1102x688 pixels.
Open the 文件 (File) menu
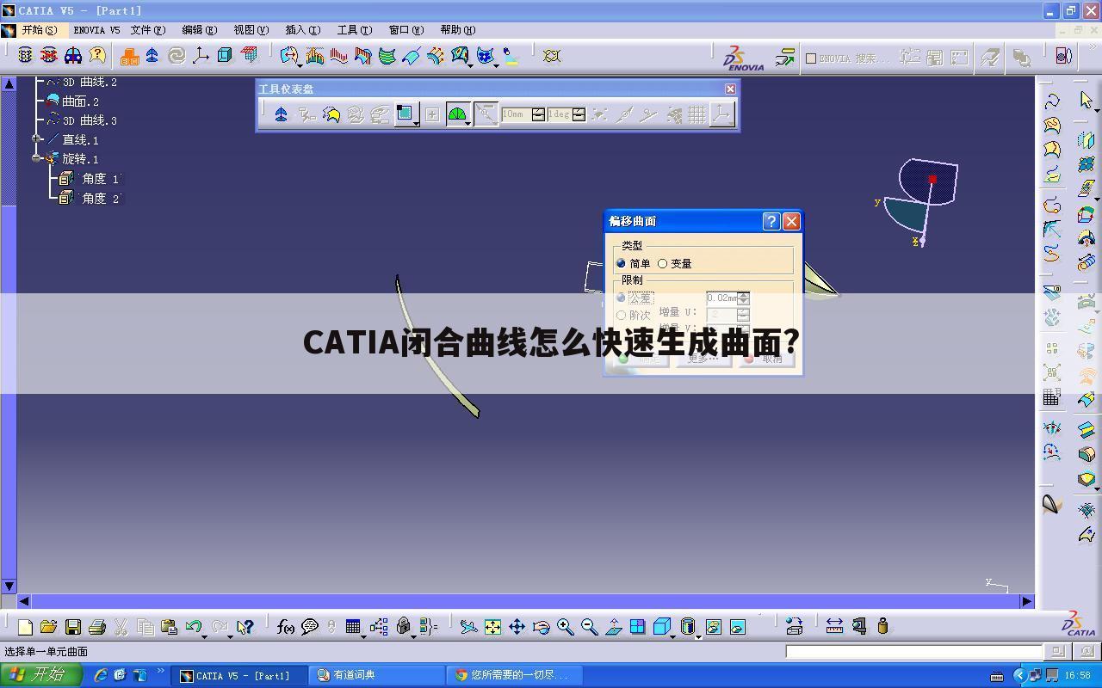coord(147,30)
